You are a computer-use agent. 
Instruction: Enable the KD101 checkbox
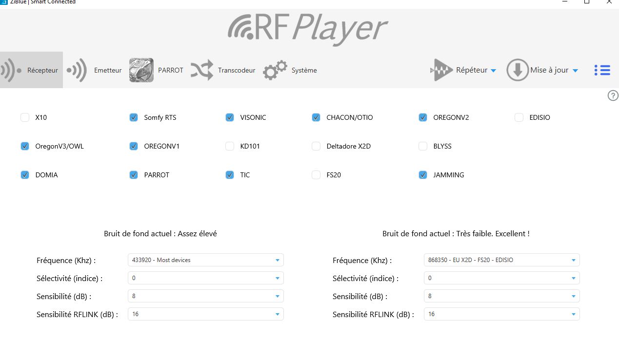point(230,146)
